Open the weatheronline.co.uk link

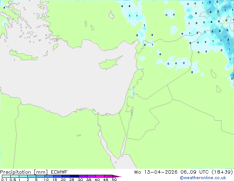pos(203,178)
